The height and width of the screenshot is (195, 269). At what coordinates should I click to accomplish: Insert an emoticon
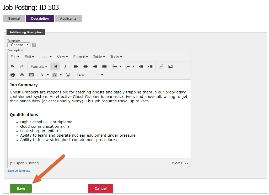click(x=68, y=75)
